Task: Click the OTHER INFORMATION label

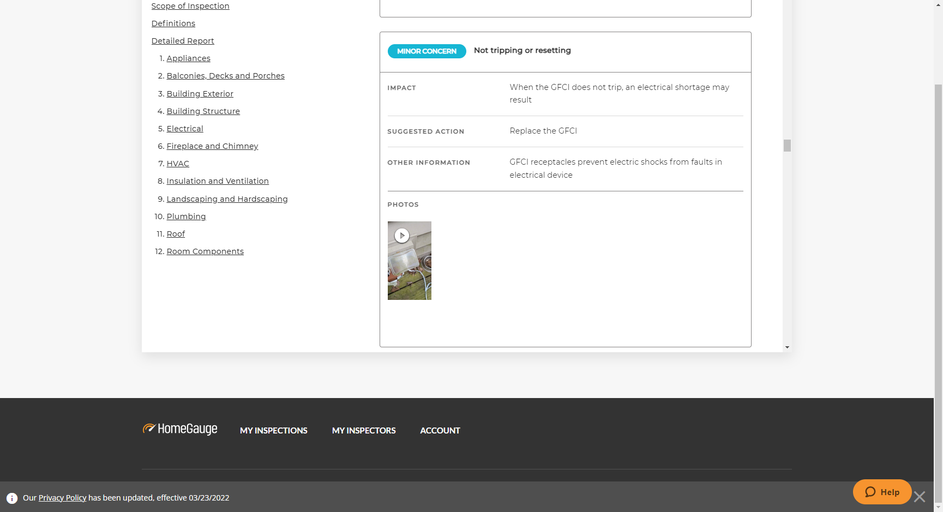Action: pos(429,162)
